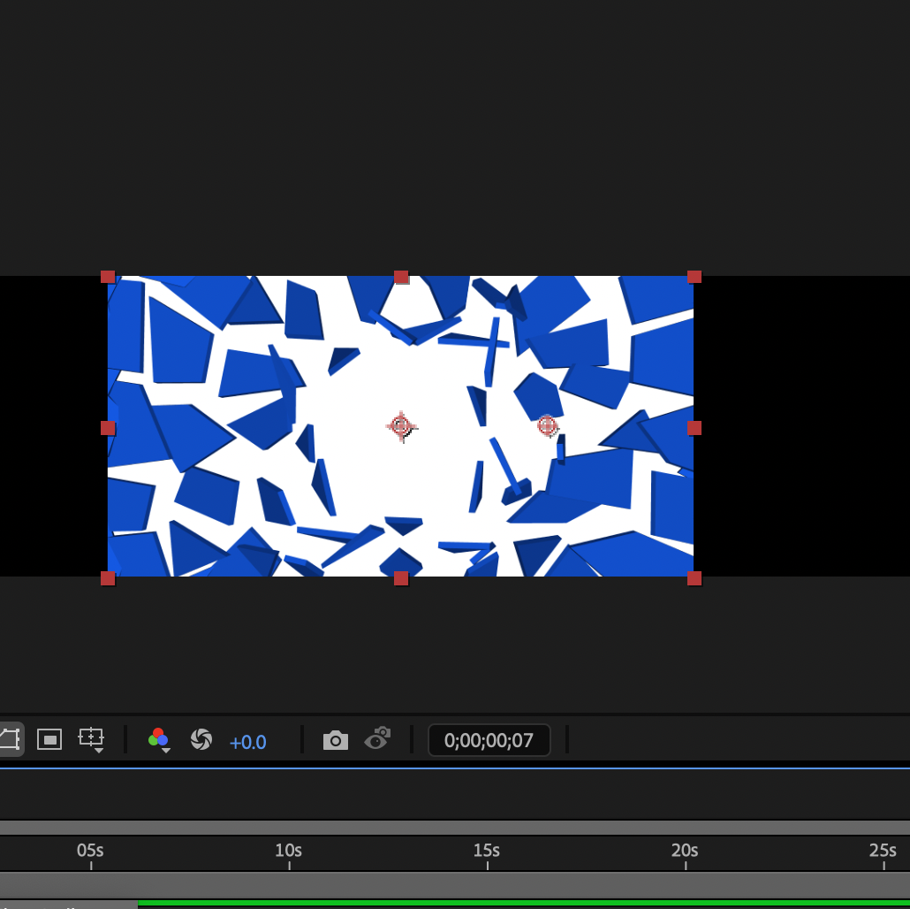Screen dimensions: 910x909
Task: Toggle the transparency grid button
Action: tap(49, 739)
